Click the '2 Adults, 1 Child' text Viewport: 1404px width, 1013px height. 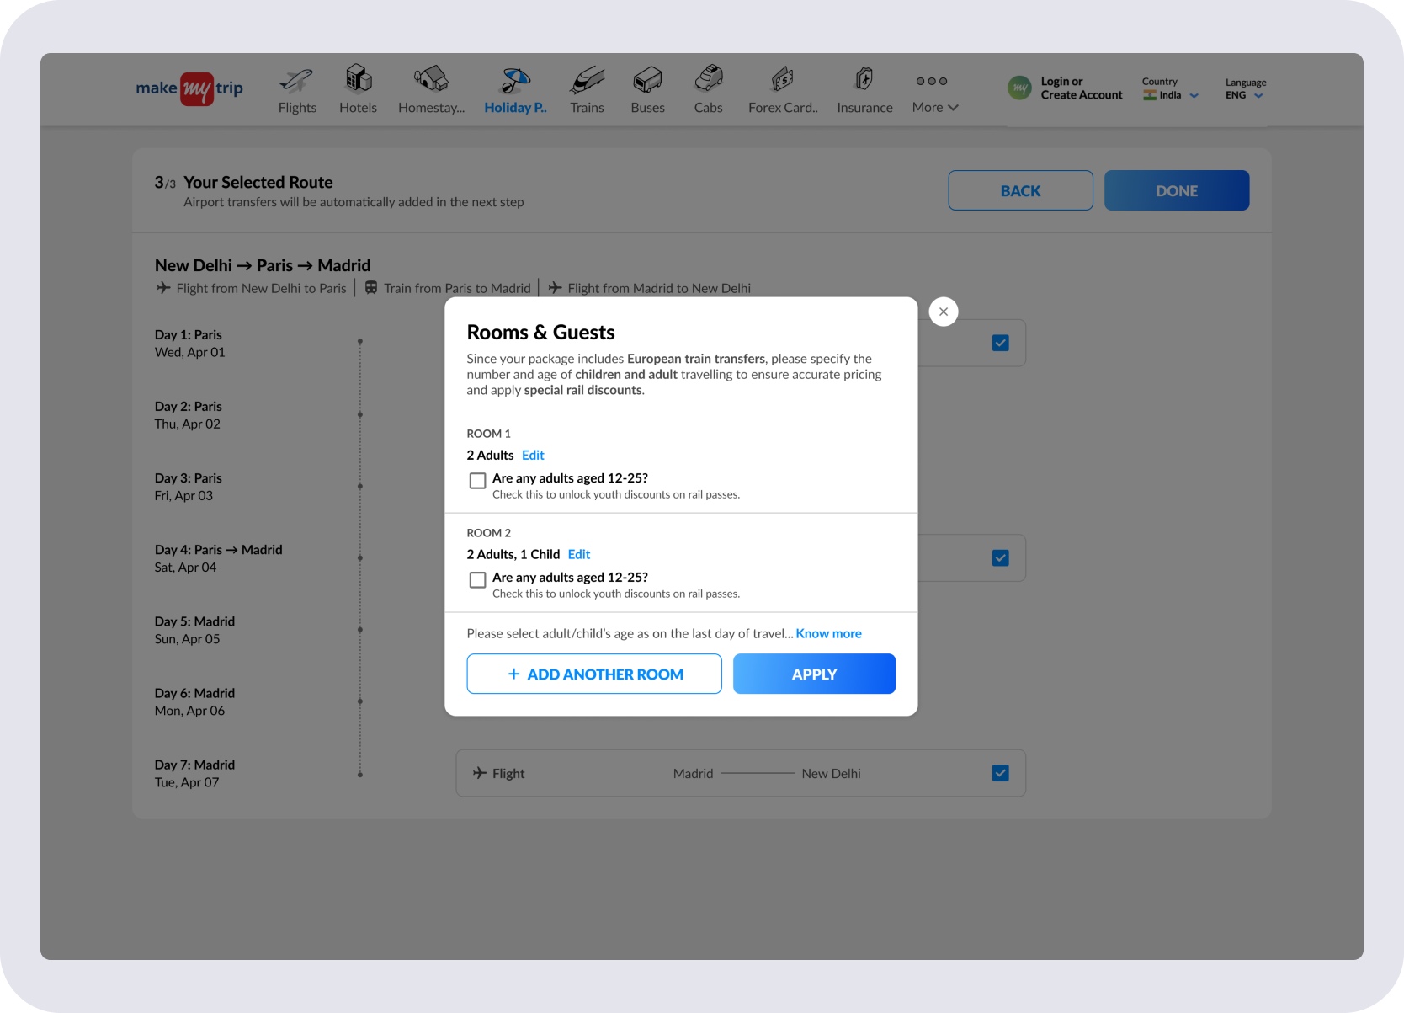click(513, 554)
